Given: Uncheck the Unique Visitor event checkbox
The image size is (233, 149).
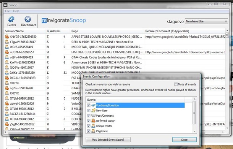Looking at the screenshot, I should coord(89,126).
